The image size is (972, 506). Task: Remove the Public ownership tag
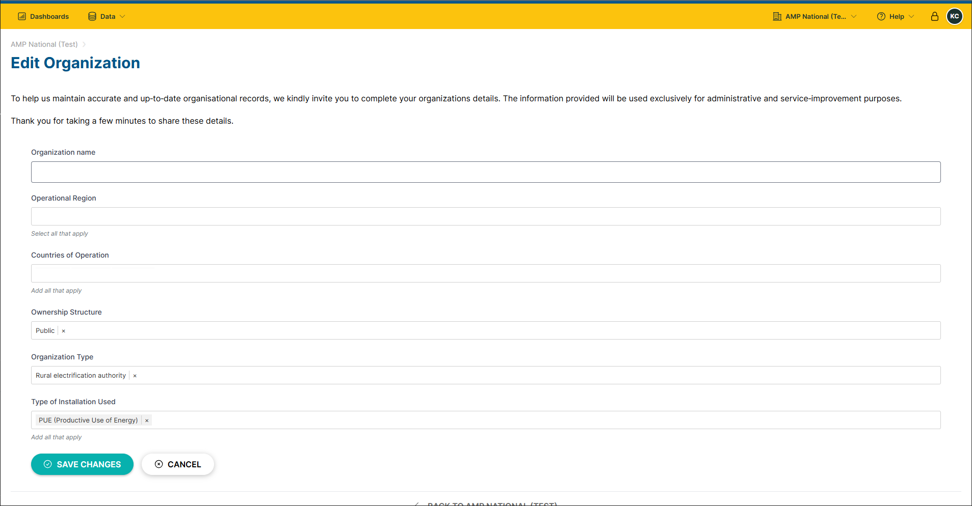point(63,331)
